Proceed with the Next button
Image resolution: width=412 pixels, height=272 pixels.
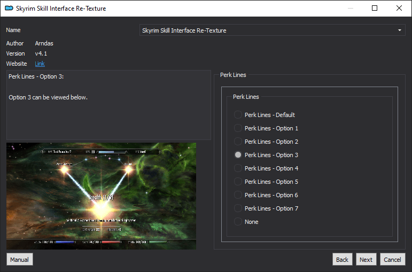(x=366, y=259)
